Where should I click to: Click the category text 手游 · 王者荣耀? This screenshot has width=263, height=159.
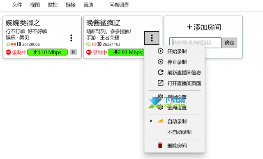point(103,38)
